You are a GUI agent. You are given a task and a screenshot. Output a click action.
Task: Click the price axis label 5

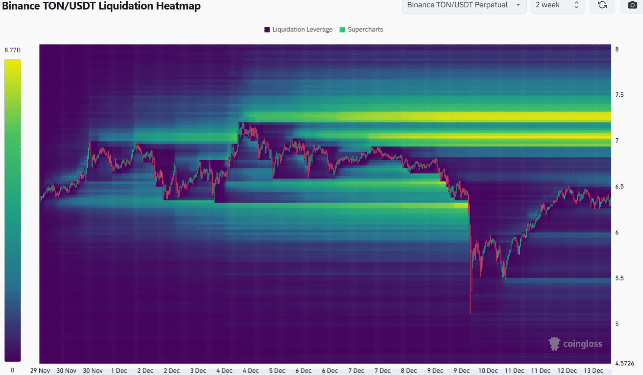(617, 324)
